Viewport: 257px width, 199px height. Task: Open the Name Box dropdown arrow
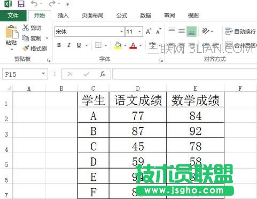click(x=43, y=74)
